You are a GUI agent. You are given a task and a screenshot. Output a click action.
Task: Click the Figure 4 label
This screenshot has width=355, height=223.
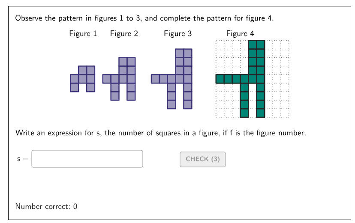240,33
